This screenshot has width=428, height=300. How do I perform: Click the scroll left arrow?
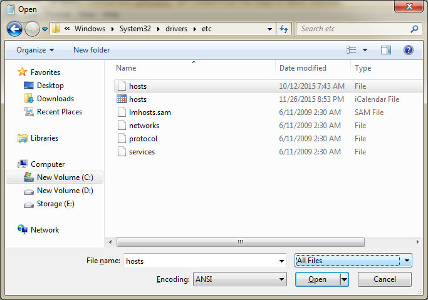pos(110,242)
